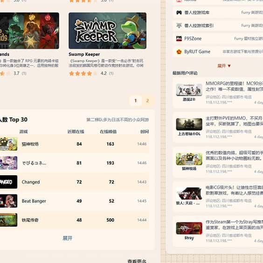263x263 pixels.
Task: Read the MMORPG的里程碑 review text
Action: pyautogui.click(x=234, y=86)
